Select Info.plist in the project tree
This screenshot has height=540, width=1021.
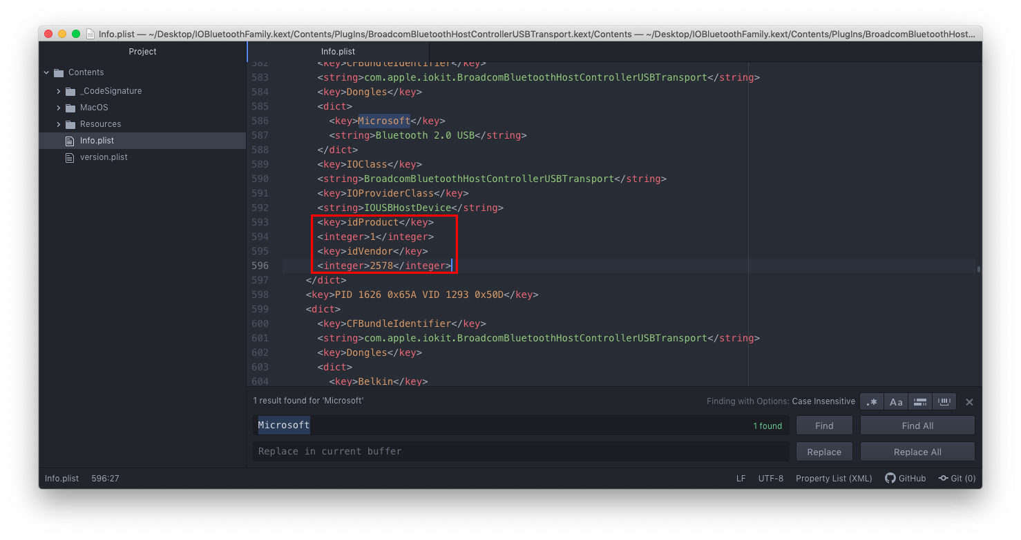[x=142, y=141]
